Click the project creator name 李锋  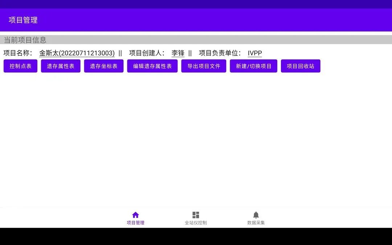click(x=178, y=53)
